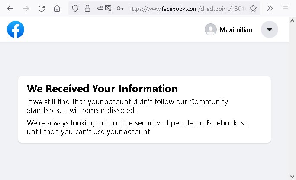
Task: Click the scrollbar down arrow
Action: click(292, 177)
